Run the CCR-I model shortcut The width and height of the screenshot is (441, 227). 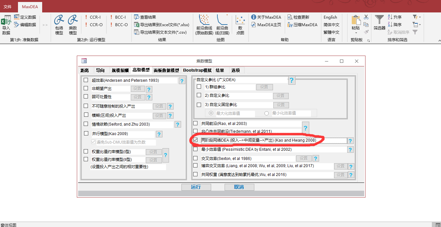click(x=93, y=17)
